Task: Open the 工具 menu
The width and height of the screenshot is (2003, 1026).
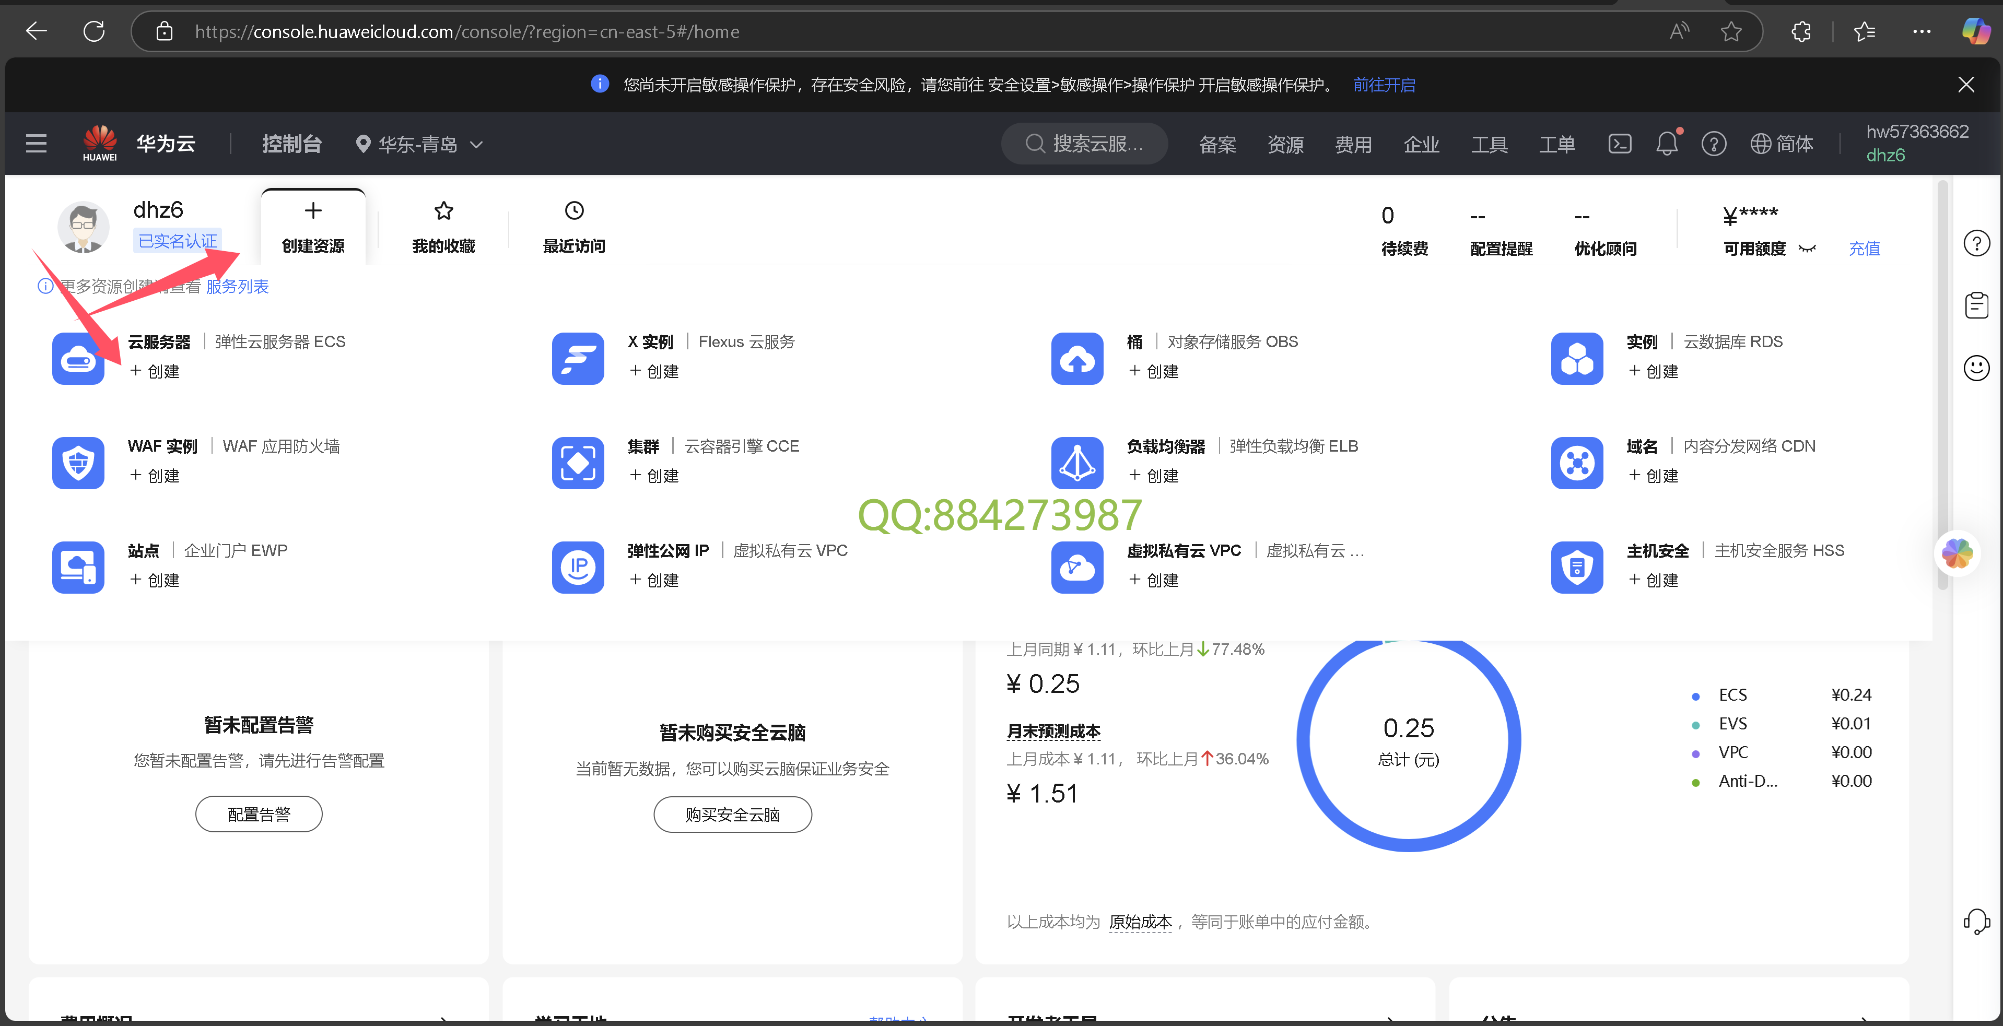Action: point(1489,144)
